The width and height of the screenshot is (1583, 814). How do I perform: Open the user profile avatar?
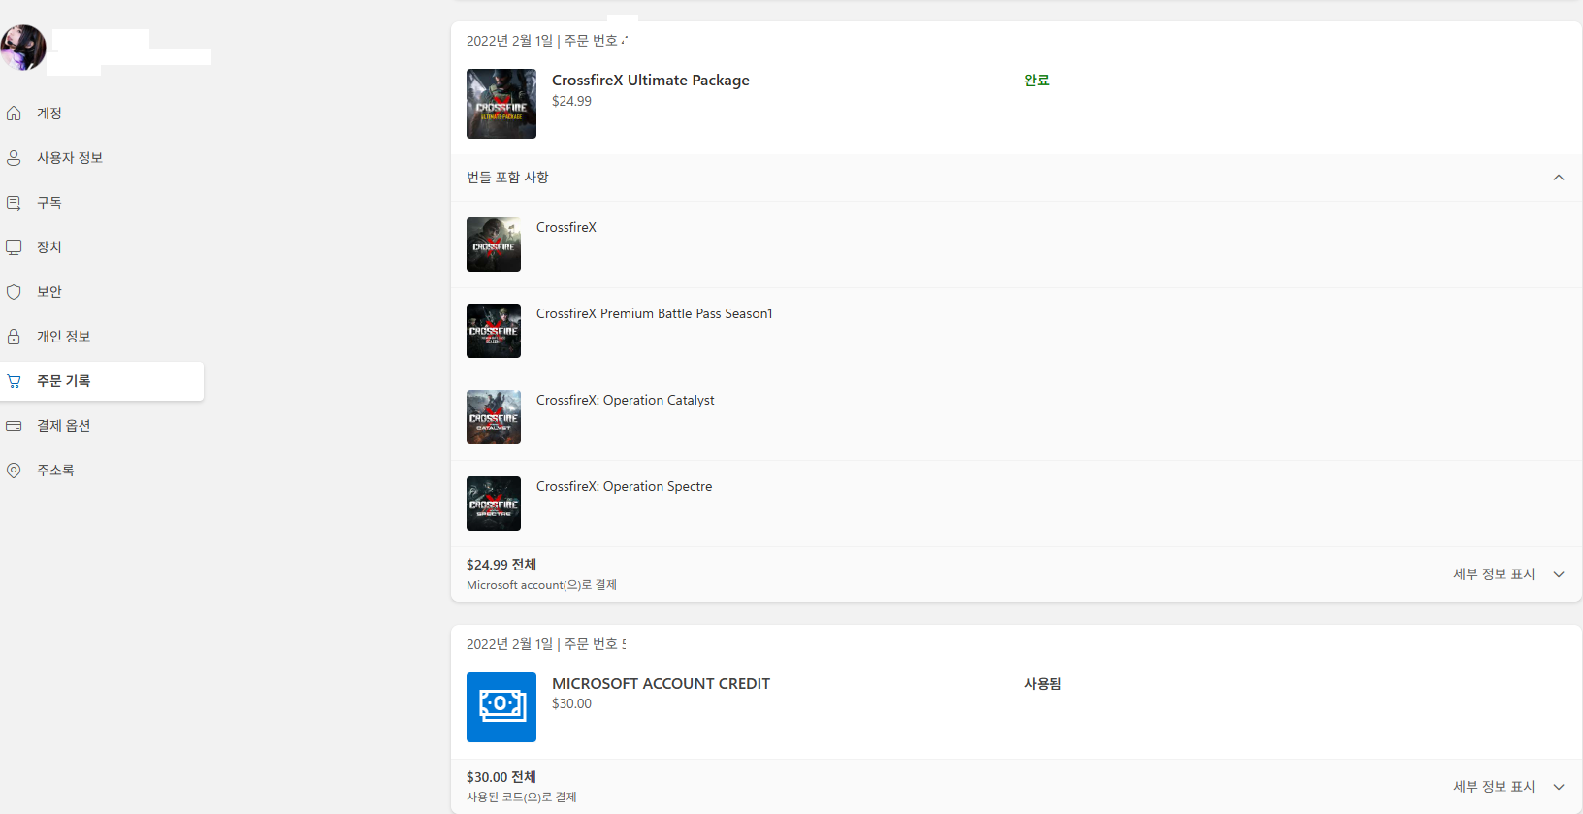(23, 48)
